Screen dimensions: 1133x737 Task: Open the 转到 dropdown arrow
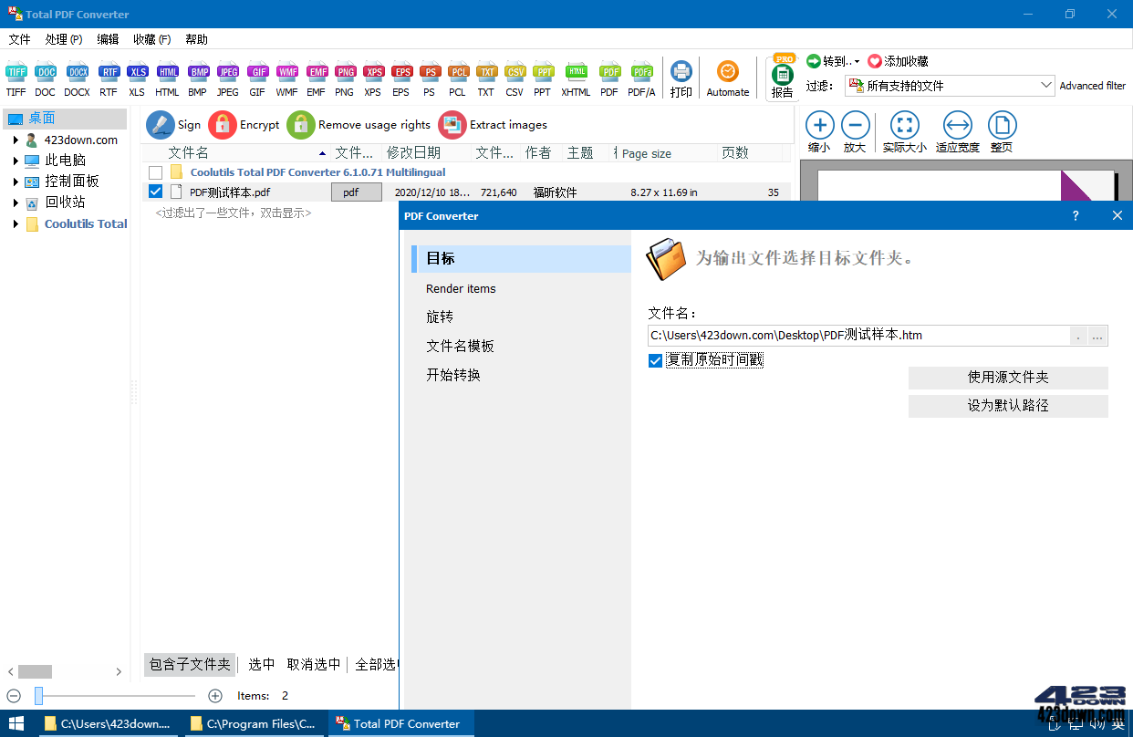[856, 61]
